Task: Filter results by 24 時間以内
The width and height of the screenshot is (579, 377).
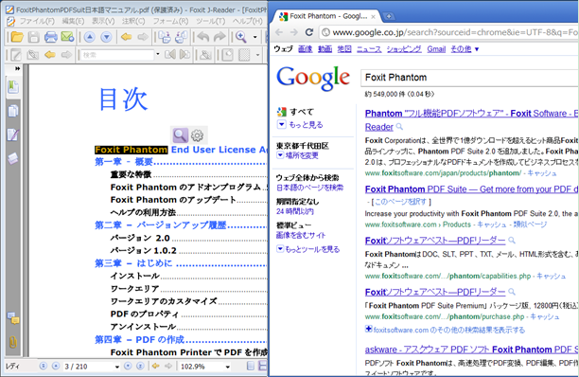Action: [x=294, y=211]
